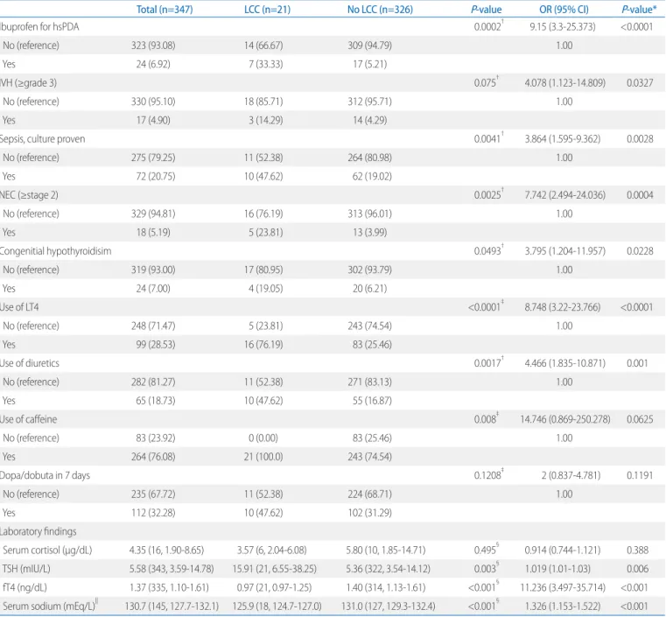Select the Serum cortisol (µg/dL) label
666x617 pixels.
pyautogui.click(x=47, y=550)
